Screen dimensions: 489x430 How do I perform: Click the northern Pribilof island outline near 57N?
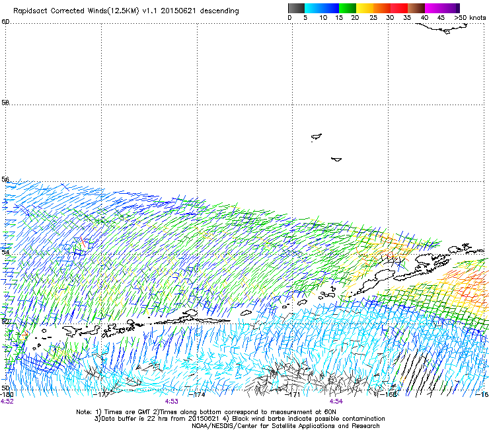pos(317,137)
